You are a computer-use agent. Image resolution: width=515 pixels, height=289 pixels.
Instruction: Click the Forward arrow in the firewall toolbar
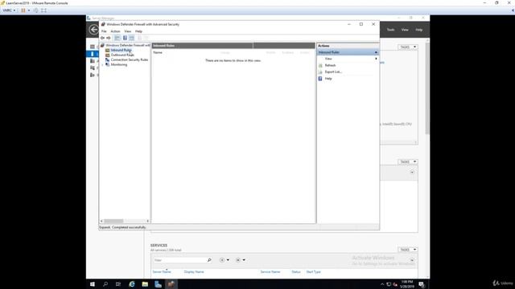pos(109,38)
